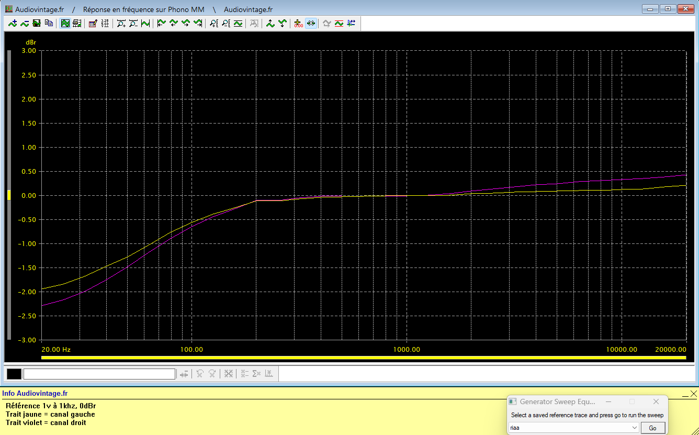The image size is (699, 435).
Task: Click the greyed sigma-x icon
Action: pos(256,374)
